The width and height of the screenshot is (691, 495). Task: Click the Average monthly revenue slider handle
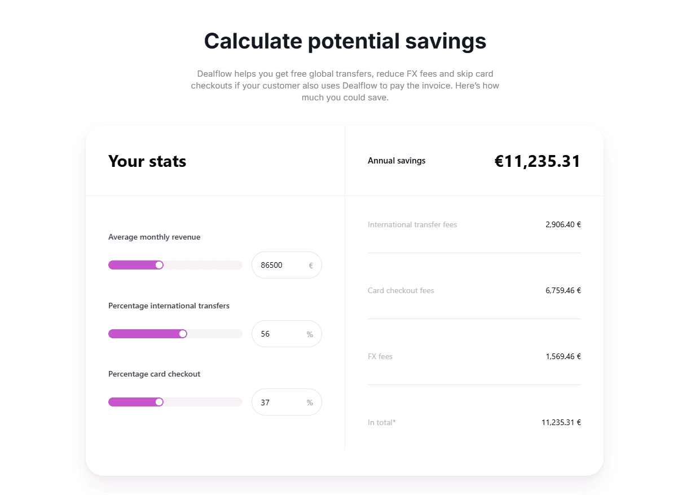159,265
